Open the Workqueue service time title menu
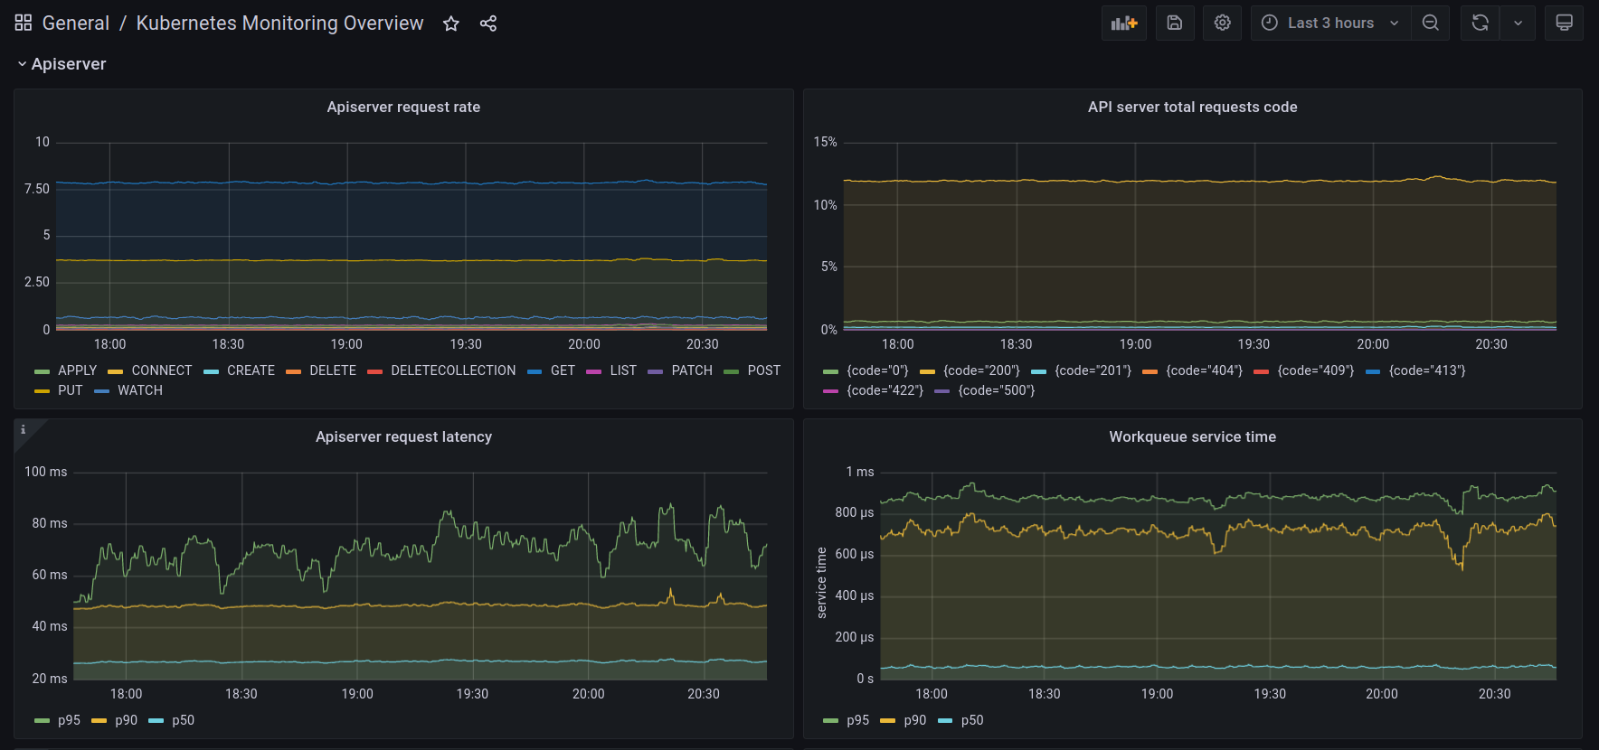Viewport: 1599px width, 750px height. pos(1192,436)
